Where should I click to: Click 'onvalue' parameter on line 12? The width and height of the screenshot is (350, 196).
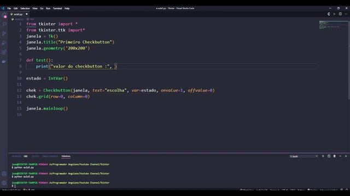(170, 90)
